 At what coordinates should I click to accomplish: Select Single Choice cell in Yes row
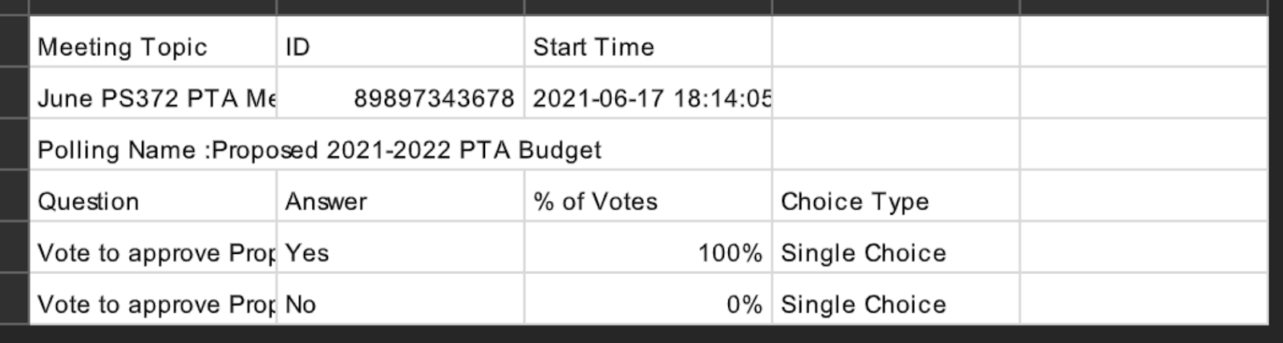pyautogui.click(x=895, y=253)
